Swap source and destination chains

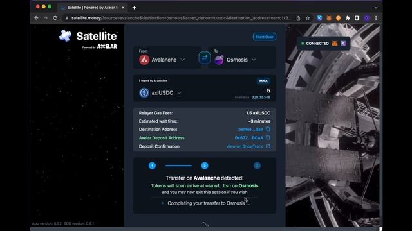[205, 58]
